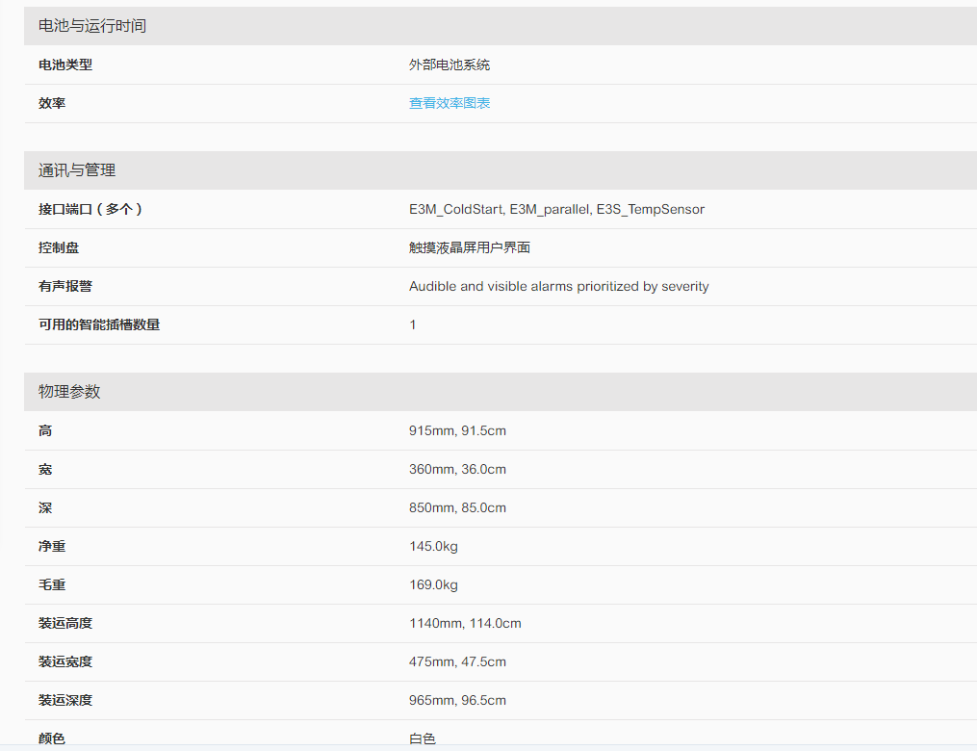Collapse the 物理参数 section header
Viewport: 977px width, 751px height.
click(x=69, y=392)
